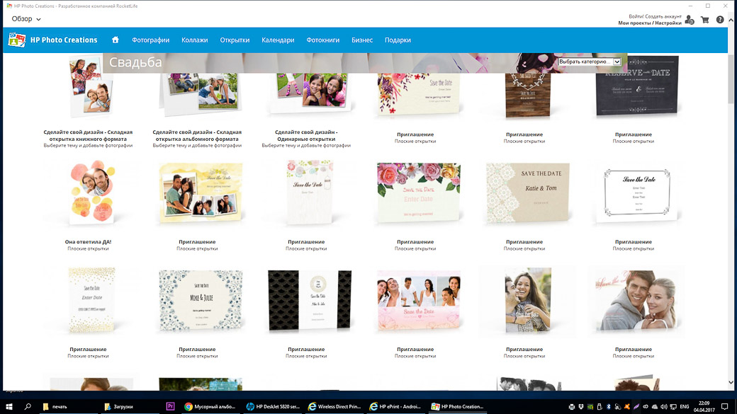Choose the Katie & Tom lace invitation
The height and width of the screenshot is (414, 737).
point(528,192)
